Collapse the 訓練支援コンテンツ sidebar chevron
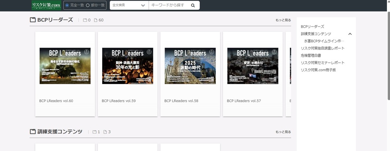 click(x=350, y=34)
